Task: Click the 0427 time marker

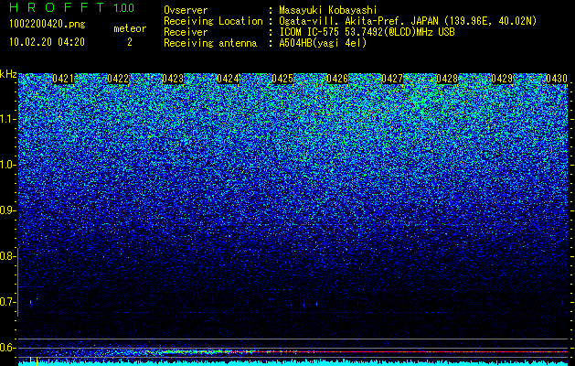Action: click(392, 79)
